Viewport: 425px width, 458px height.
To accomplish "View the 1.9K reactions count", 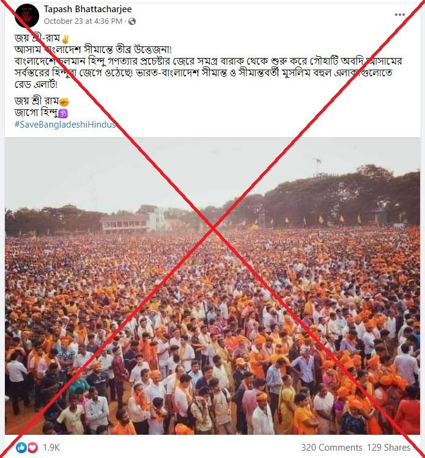I will pyautogui.click(x=51, y=448).
